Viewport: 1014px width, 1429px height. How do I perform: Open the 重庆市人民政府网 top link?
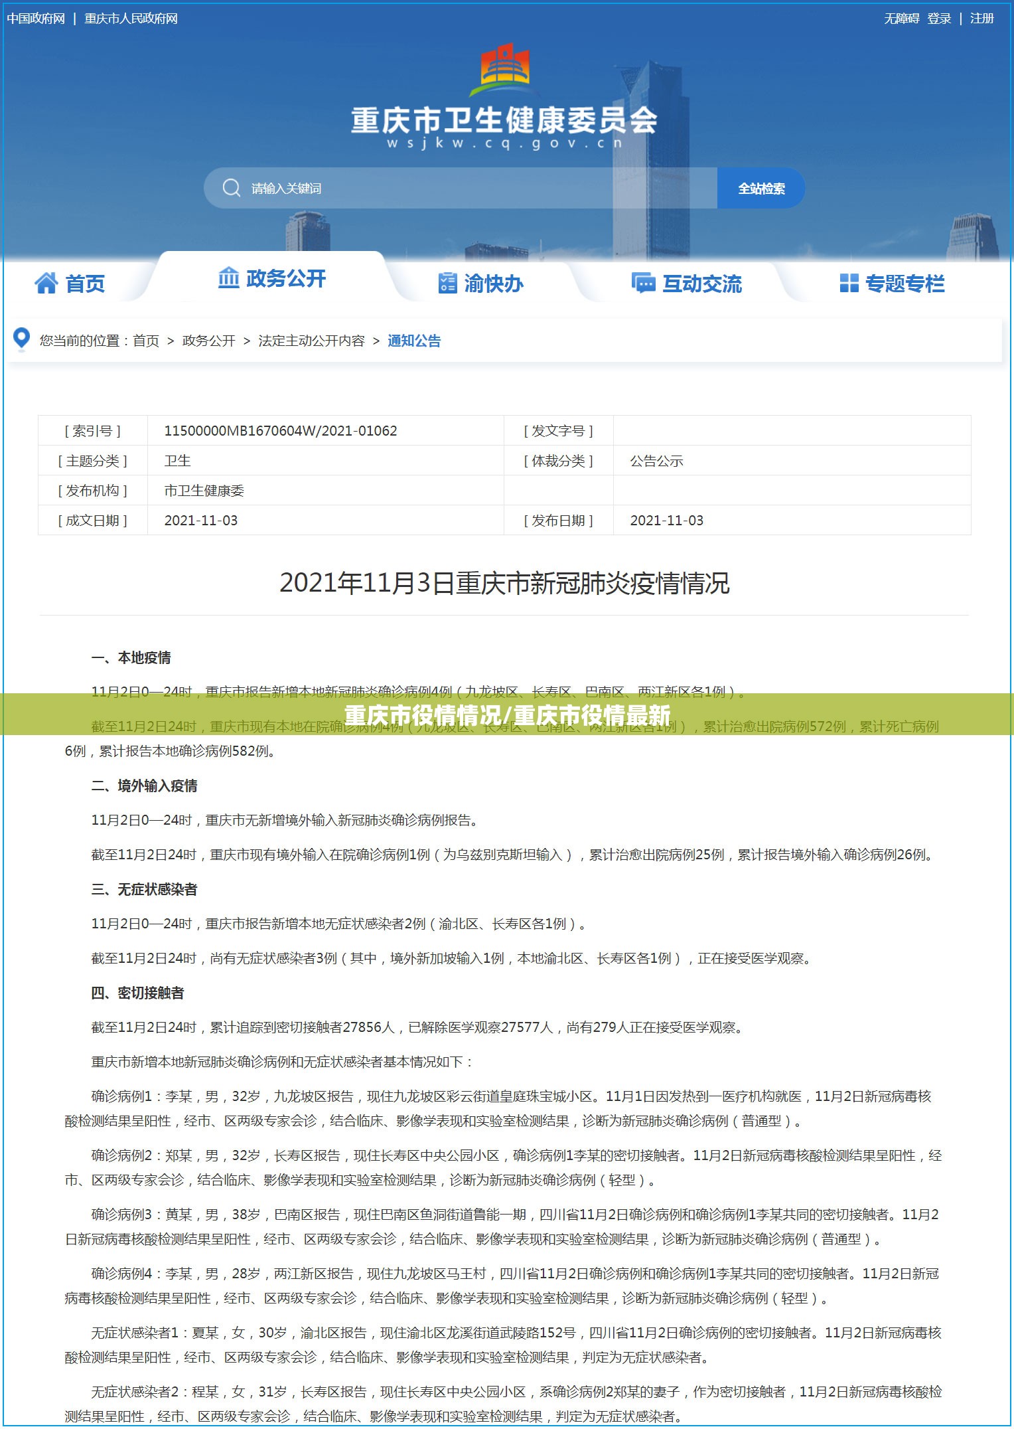pos(131,19)
